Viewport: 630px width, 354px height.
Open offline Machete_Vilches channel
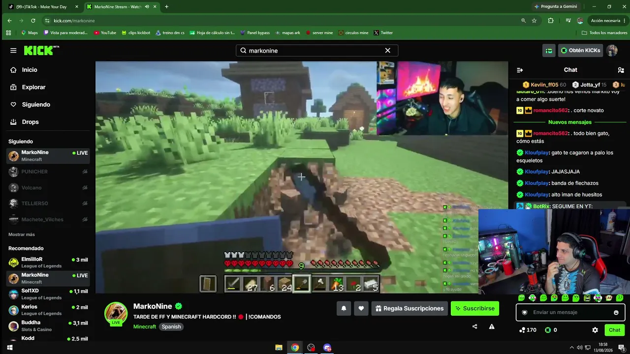48,219
